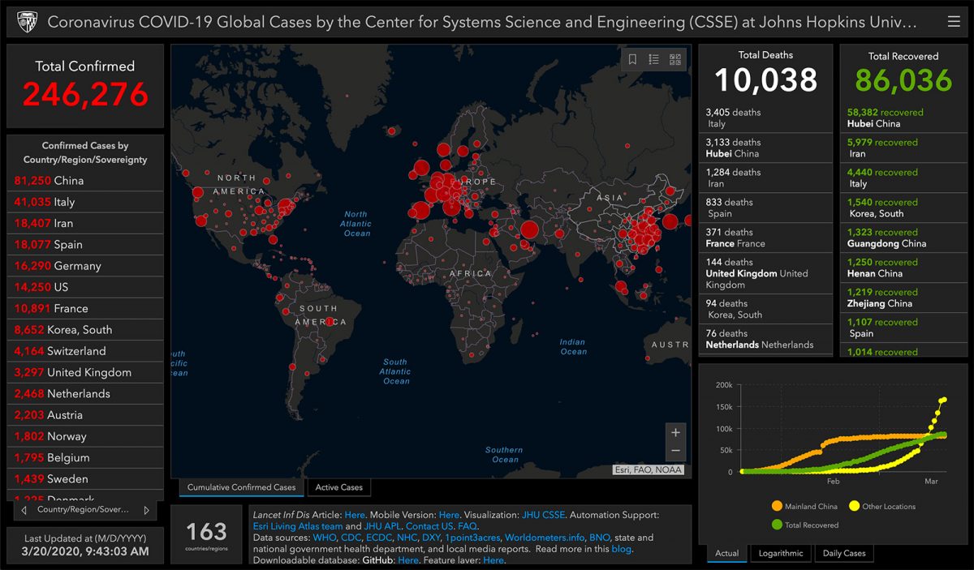This screenshot has height=570, width=974.
Task: Select the '41,035 Italy' row
Action: (x=85, y=202)
